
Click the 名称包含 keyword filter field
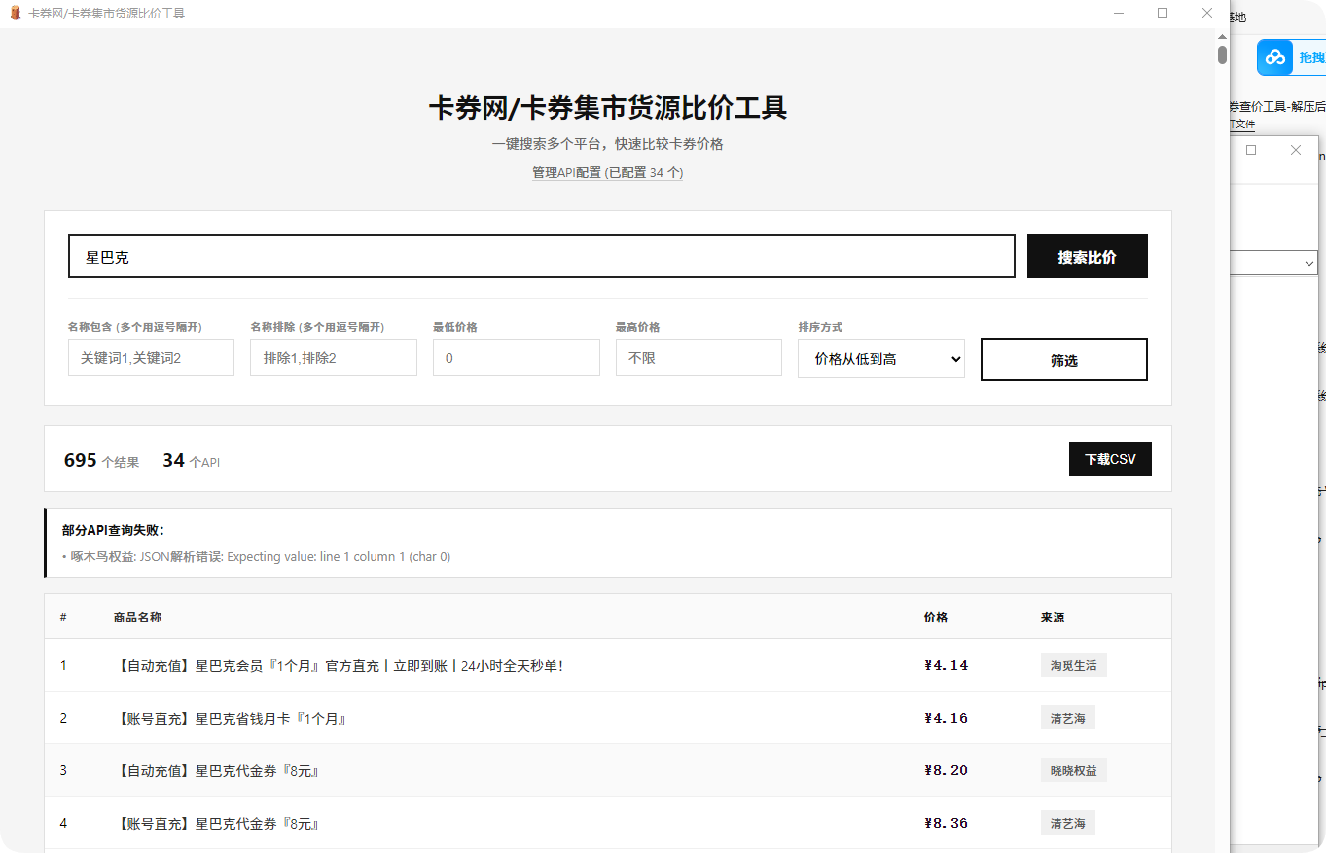tap(151, 358)
